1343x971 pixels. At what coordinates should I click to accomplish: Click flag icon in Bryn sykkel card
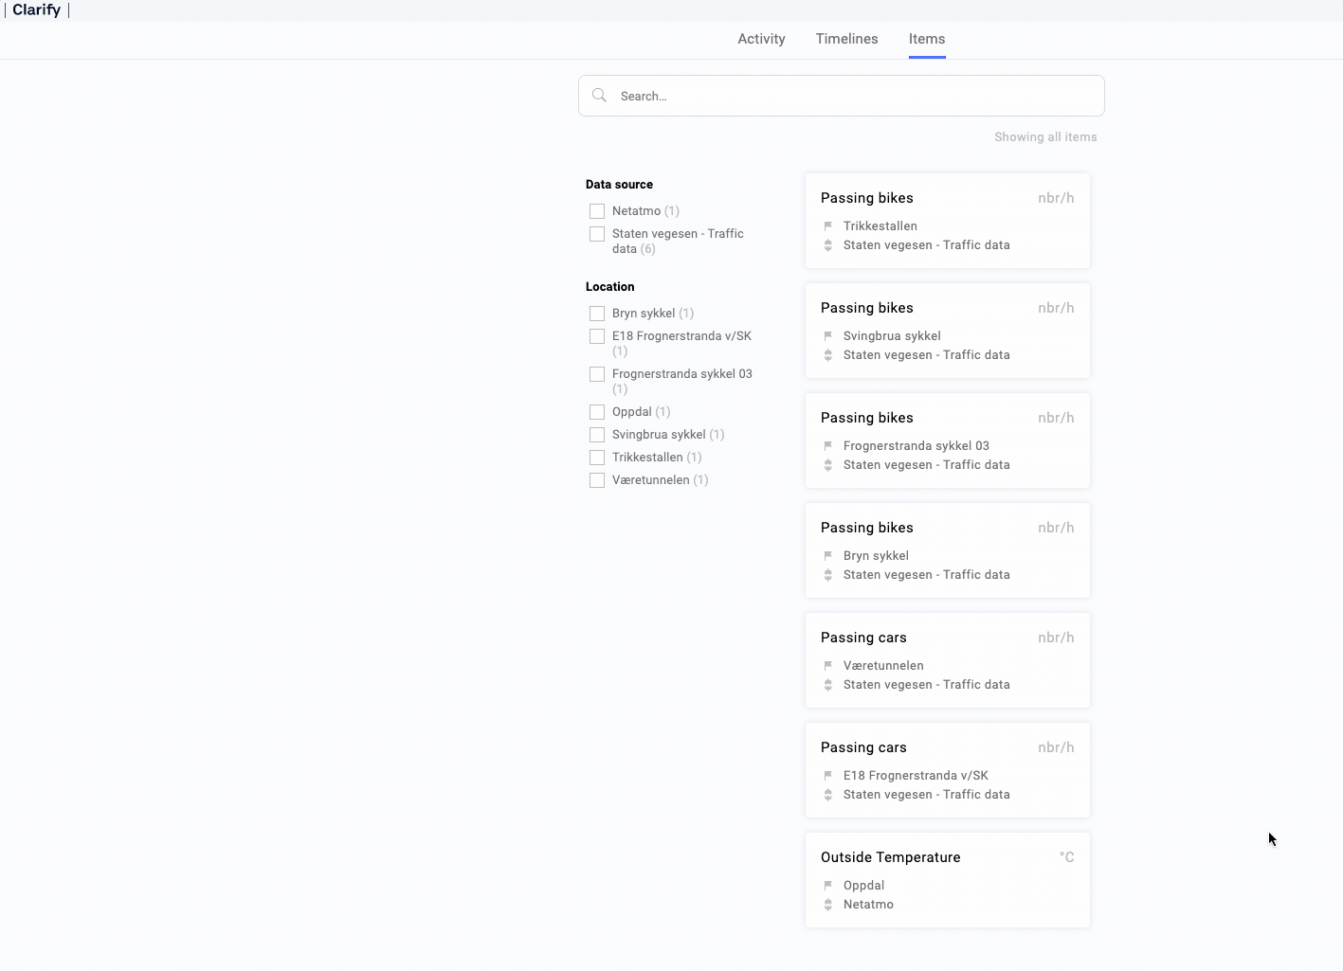827,556
